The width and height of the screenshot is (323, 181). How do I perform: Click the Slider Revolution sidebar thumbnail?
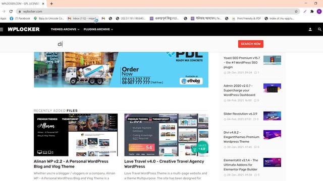point(272,116)
